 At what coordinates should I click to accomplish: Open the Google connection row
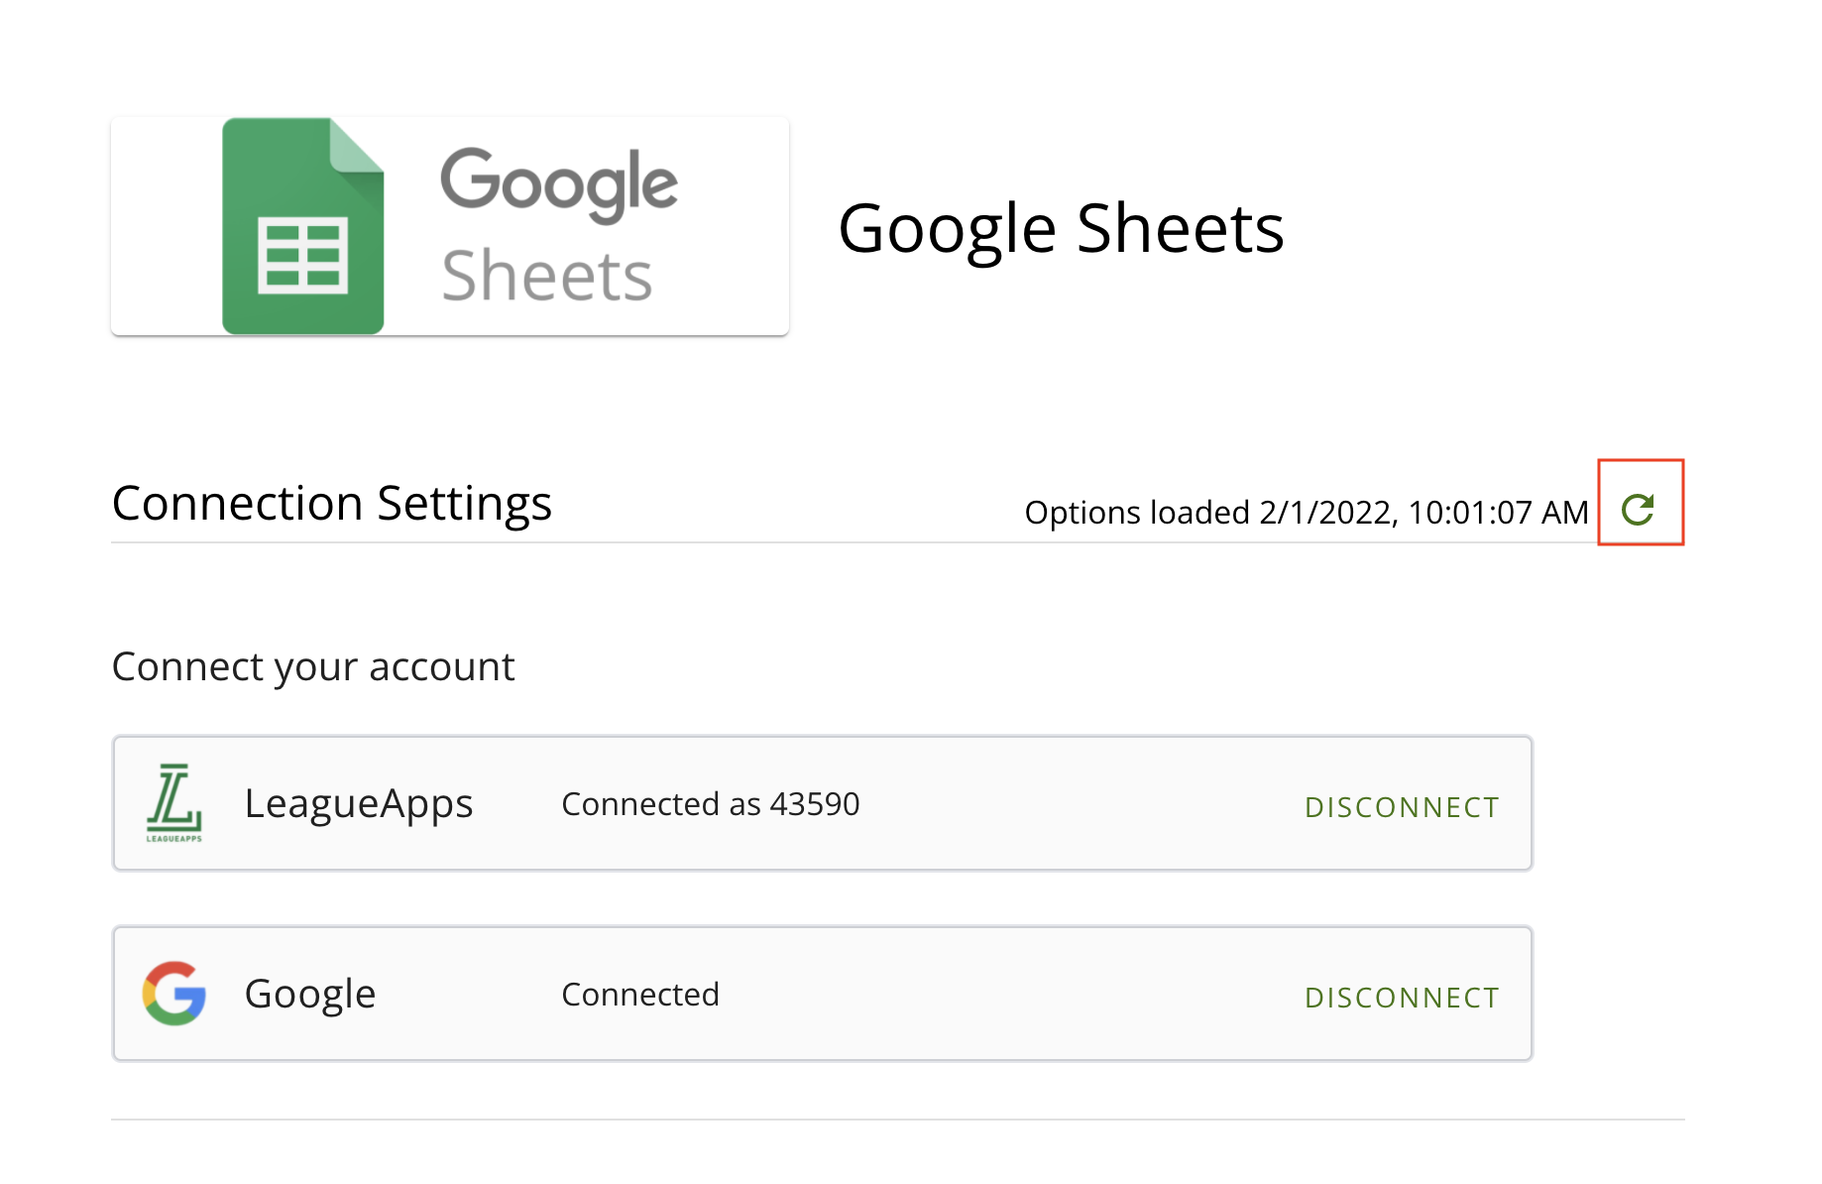click(x=821, y=994)
